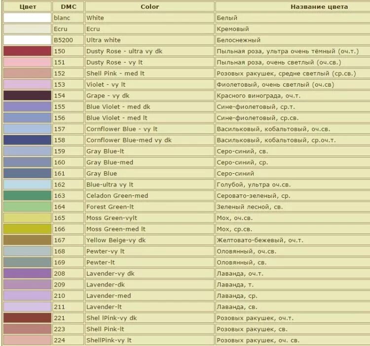Click 'Голубой, ультра оч.св.' cell
370x346 pixels.
(293, 185)
